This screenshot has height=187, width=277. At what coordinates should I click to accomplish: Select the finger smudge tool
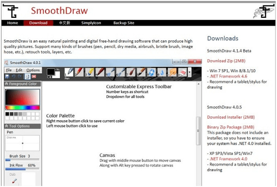tap(173, 72)
